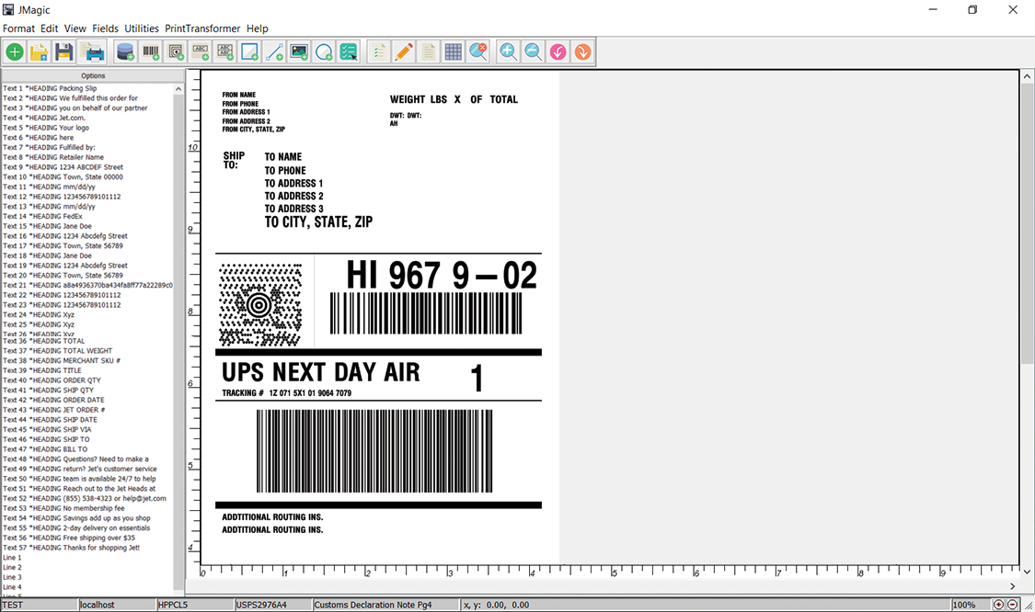
Task: Click the Options panel header
Action: [x=93, y=76]
